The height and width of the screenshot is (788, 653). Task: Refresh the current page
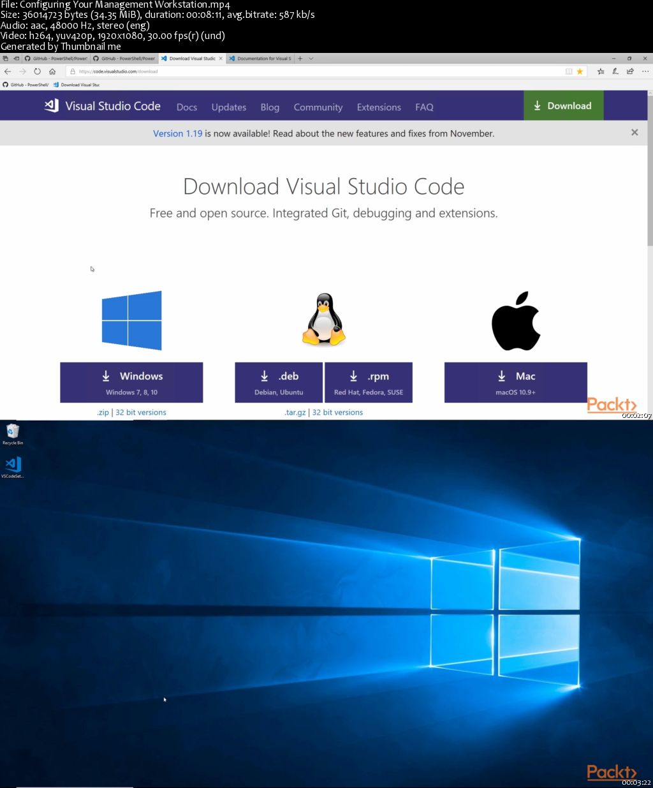tap(37, 71)
